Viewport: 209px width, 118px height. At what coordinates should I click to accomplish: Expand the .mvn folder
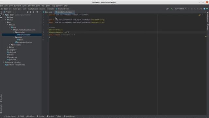coord(6,20)
